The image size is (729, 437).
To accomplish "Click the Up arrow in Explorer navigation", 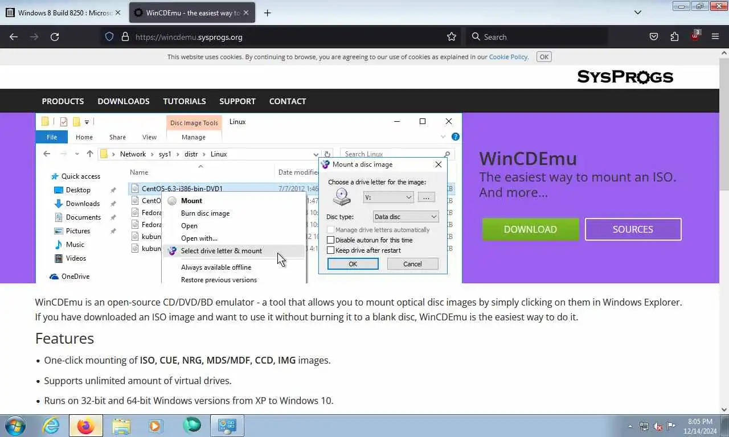I will pos(89,154).
